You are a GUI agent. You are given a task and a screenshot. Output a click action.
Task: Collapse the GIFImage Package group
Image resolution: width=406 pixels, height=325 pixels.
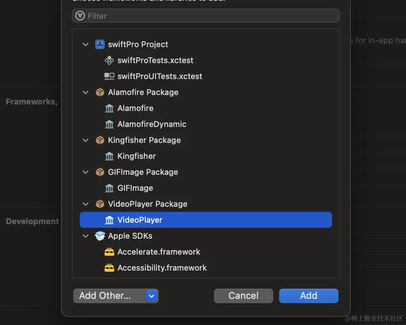(x=86, y=172)
